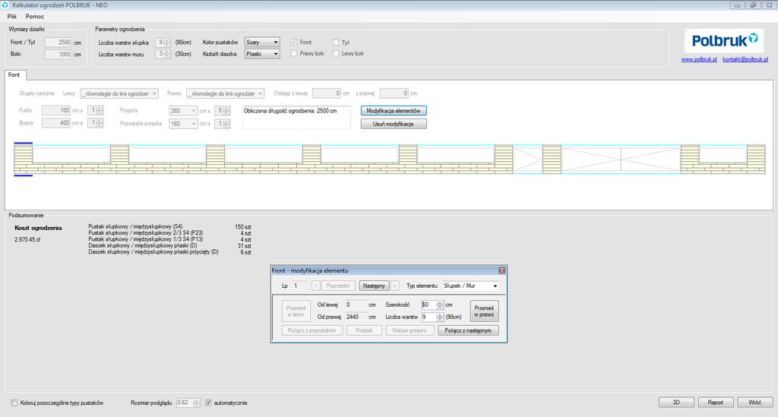Click the Bramy width field
The image size is (778, 417).
coord(56,122)
